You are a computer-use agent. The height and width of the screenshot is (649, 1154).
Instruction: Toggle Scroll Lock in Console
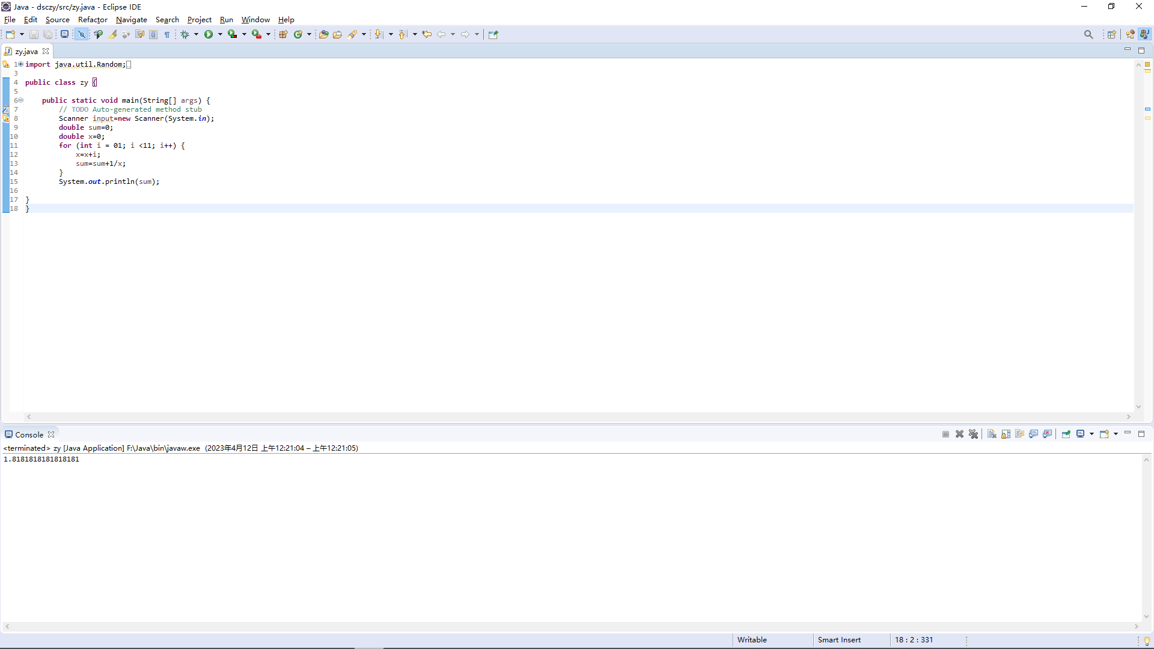coord(1006,434)
